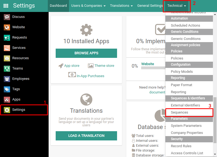
Task: Open the documentation link under Need more help
Action: click(157, 92)
